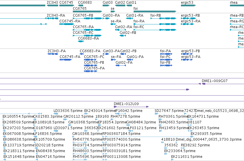Select the CG6745 gene label
Viewport: 244px width, 161px height.
click(66, 3)
